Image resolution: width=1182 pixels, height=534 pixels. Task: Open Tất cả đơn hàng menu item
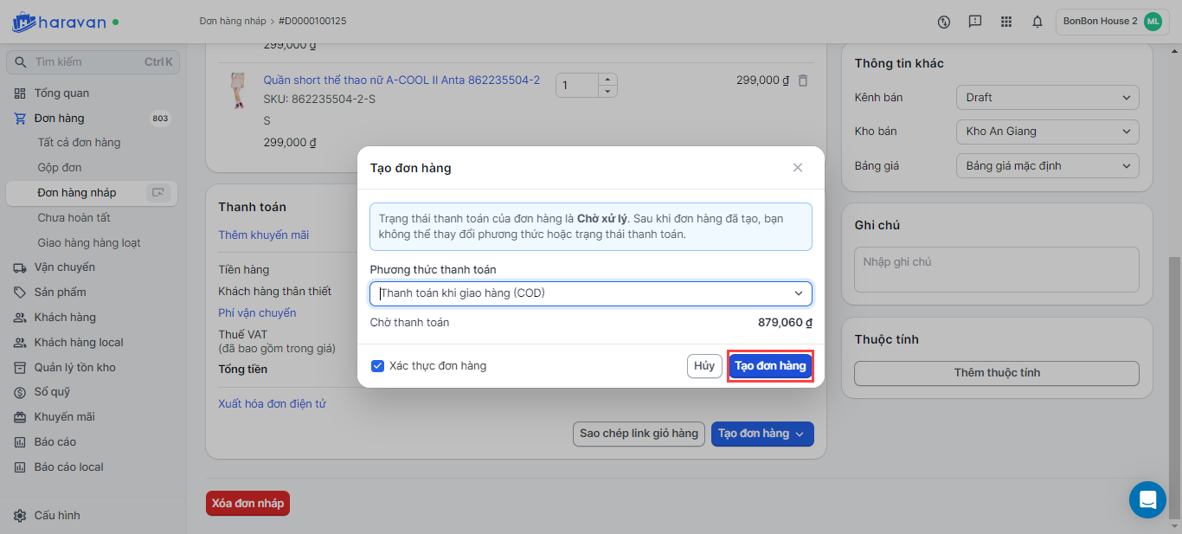coord(79,143)
